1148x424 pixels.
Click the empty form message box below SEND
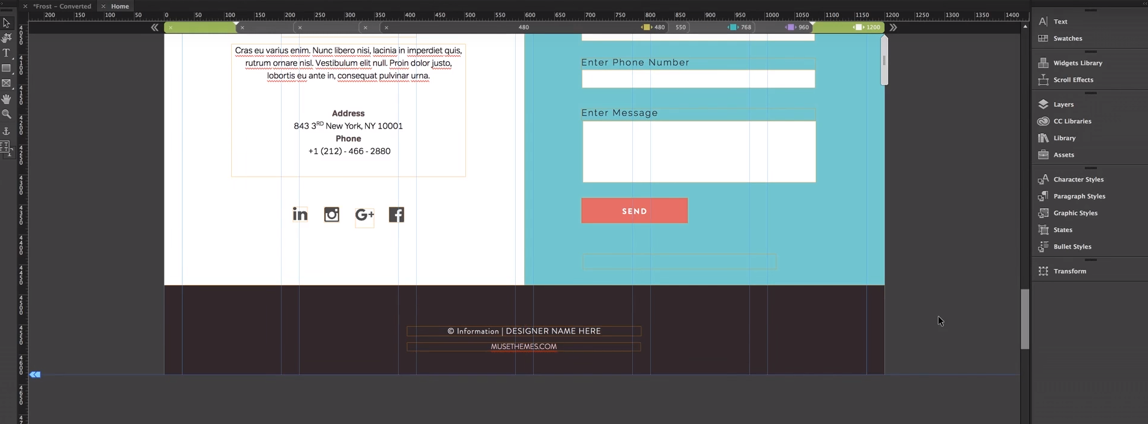tap(680, 262)
